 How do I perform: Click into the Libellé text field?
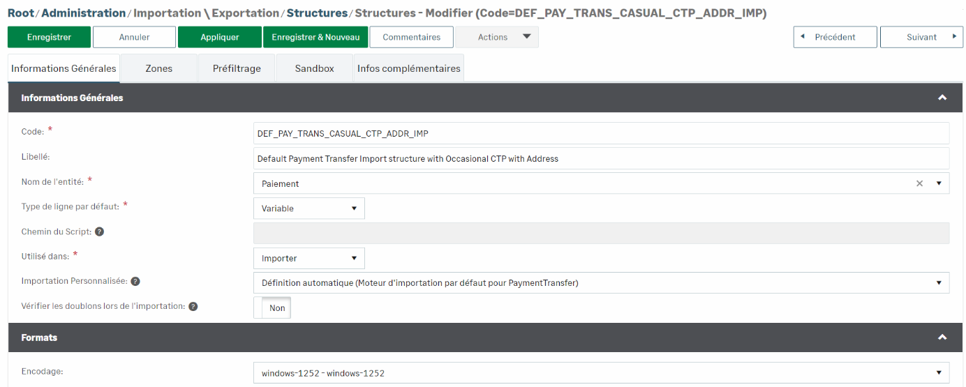pos(600,159)
